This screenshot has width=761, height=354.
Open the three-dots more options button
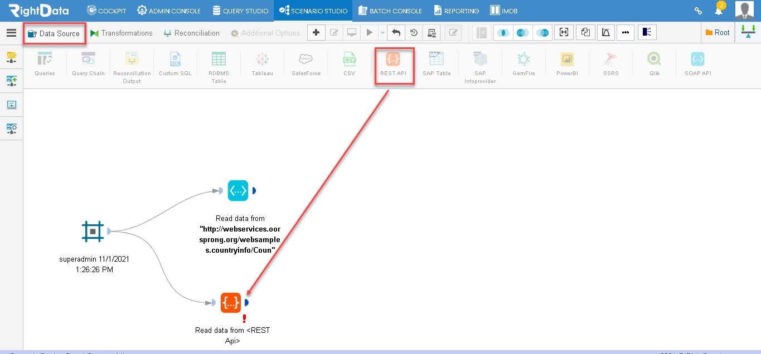coord(625,33)
